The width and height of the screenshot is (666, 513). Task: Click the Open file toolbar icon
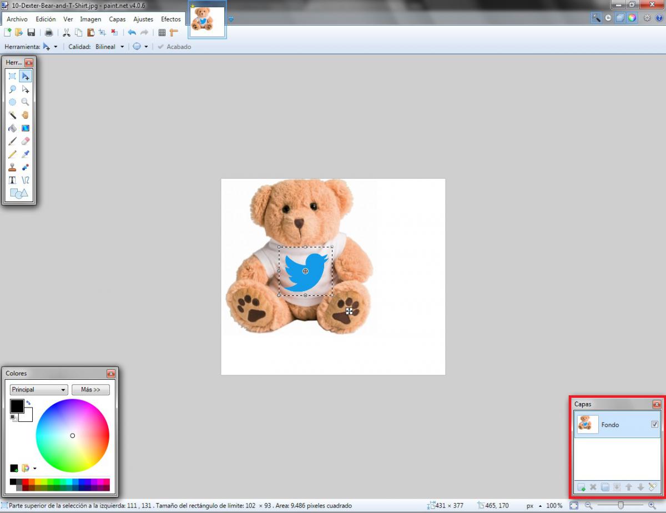pos(19,33)
